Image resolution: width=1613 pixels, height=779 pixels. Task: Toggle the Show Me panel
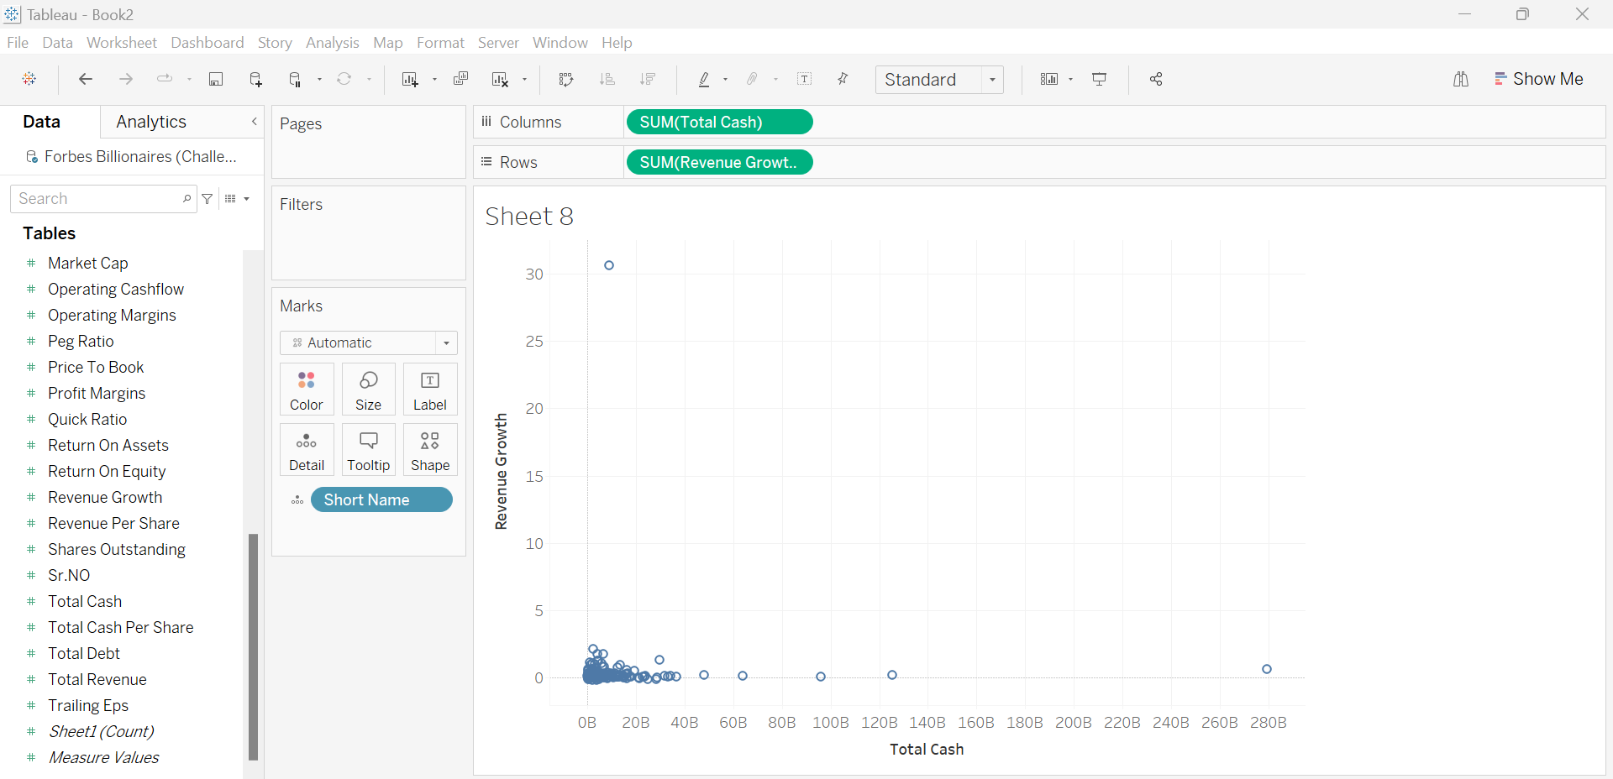1538,79
